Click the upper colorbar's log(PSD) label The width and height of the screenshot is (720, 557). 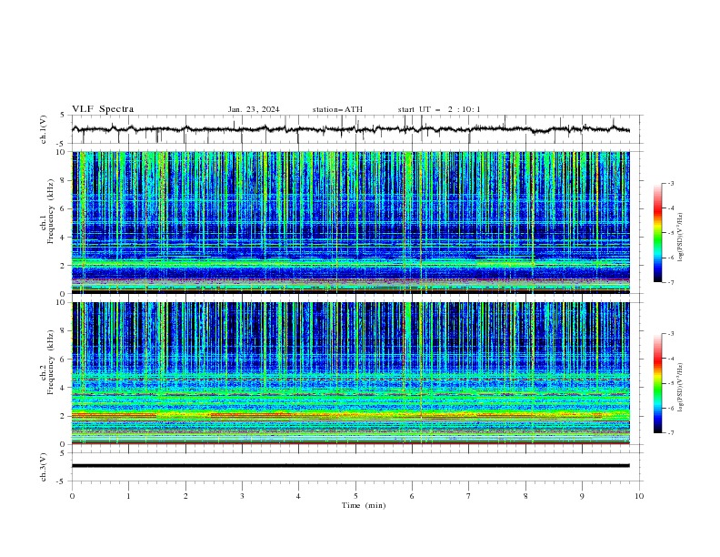pos(681,238)
